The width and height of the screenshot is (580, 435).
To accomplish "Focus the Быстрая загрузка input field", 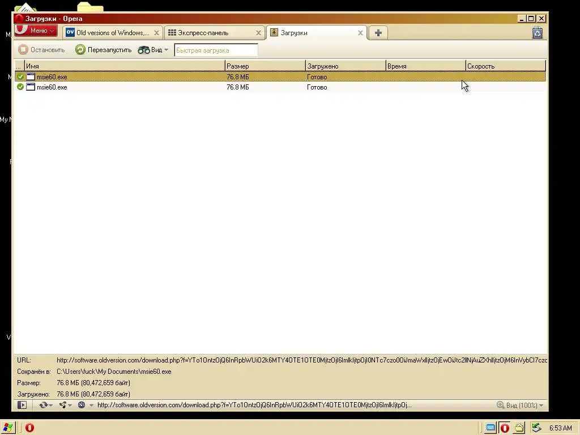I will tap(216, 50).
